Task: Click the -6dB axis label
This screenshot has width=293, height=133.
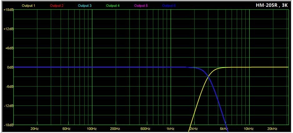Action: pos(9,86)
